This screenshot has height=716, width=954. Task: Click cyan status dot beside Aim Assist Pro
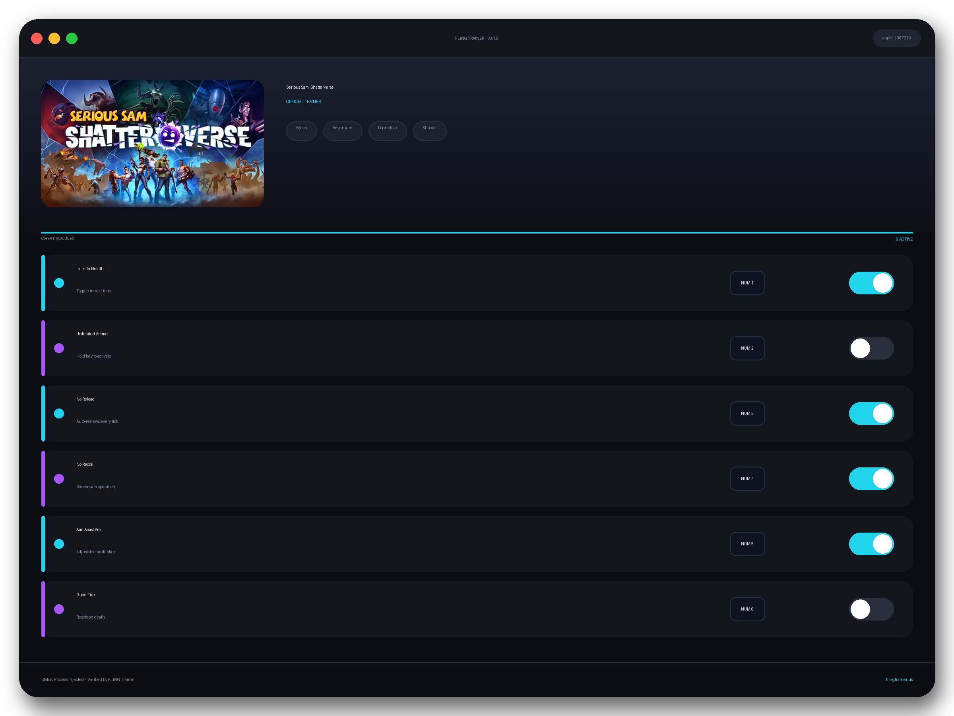tap(59, 544)
